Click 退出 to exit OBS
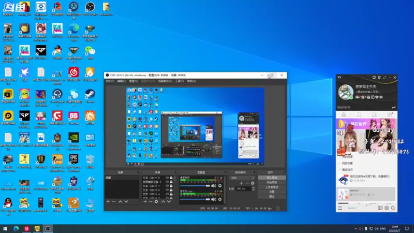414x233 pixels. pyautogui.click(x=272, y=197)
